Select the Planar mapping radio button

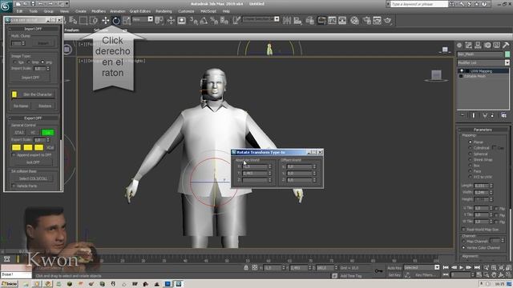click(471, 142)
